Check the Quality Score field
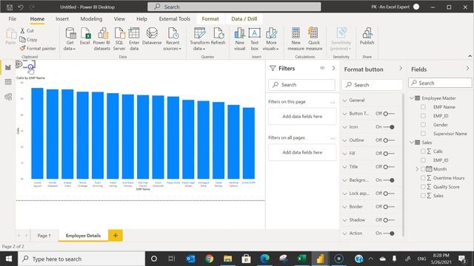Viewport: 474px width, 266px height. coord(423,187)
